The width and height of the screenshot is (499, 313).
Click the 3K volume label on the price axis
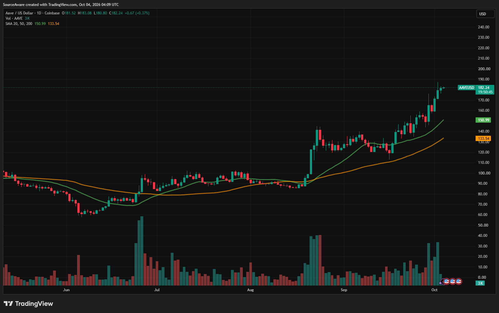[480, 283]
